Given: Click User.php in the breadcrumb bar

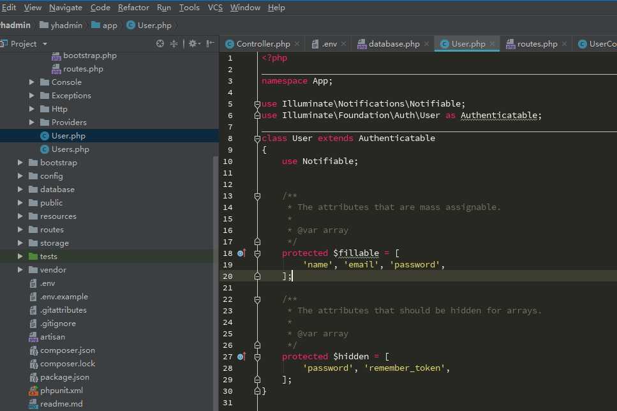Looking at the screenshot, I should pyautogui.click(x=149, y=25).
